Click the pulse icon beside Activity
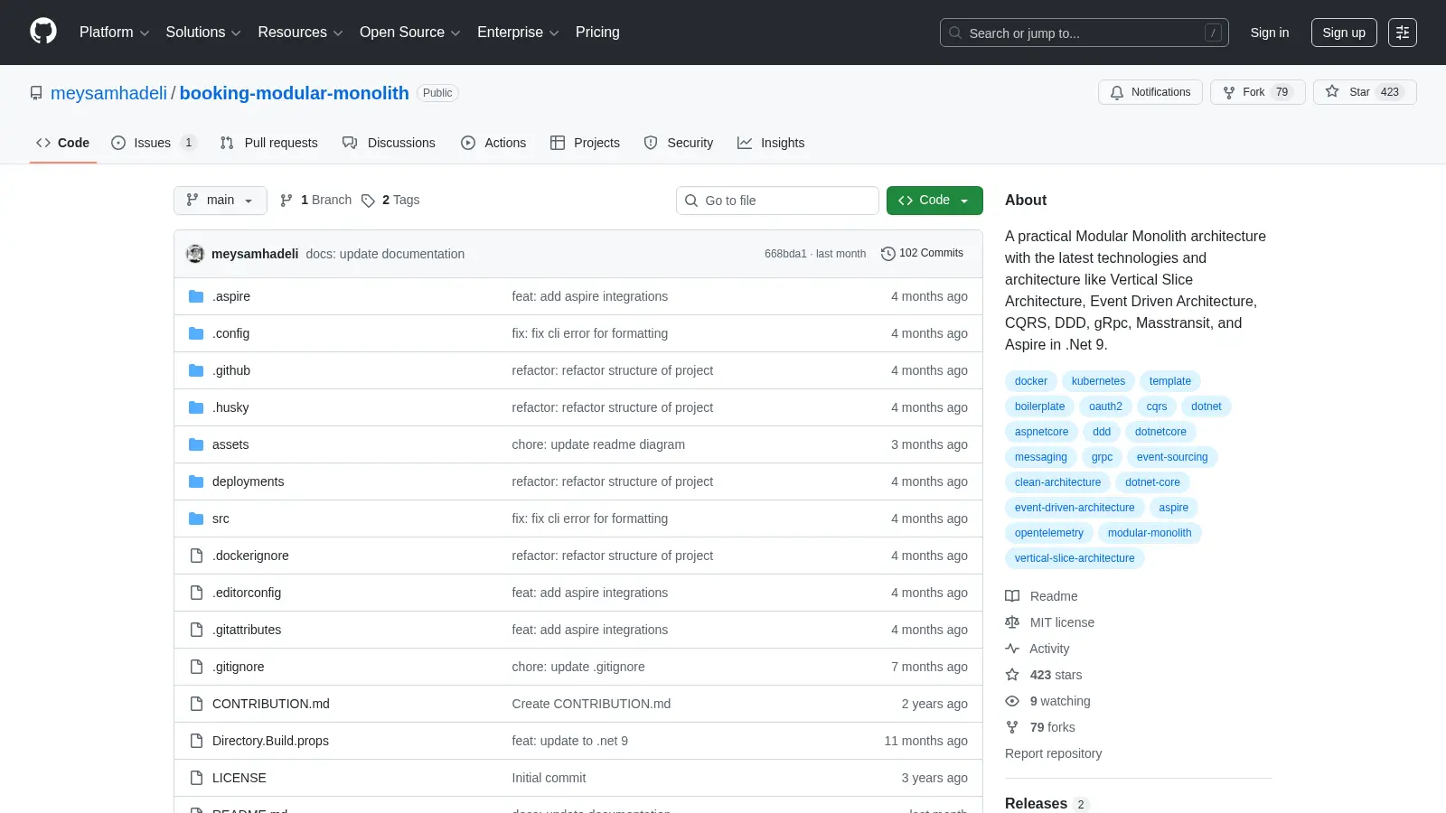This screenshot has height=813, width=1446. (x=1012, y=649)
